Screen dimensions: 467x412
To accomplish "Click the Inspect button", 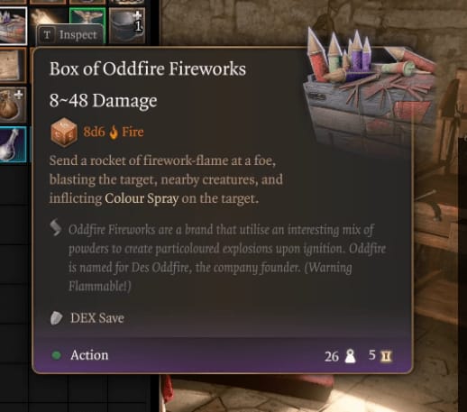I will (71, 35).
